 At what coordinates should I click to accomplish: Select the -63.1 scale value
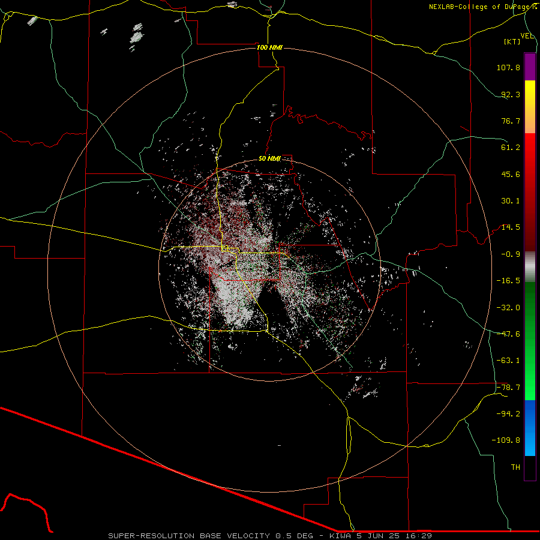(508, 361)
